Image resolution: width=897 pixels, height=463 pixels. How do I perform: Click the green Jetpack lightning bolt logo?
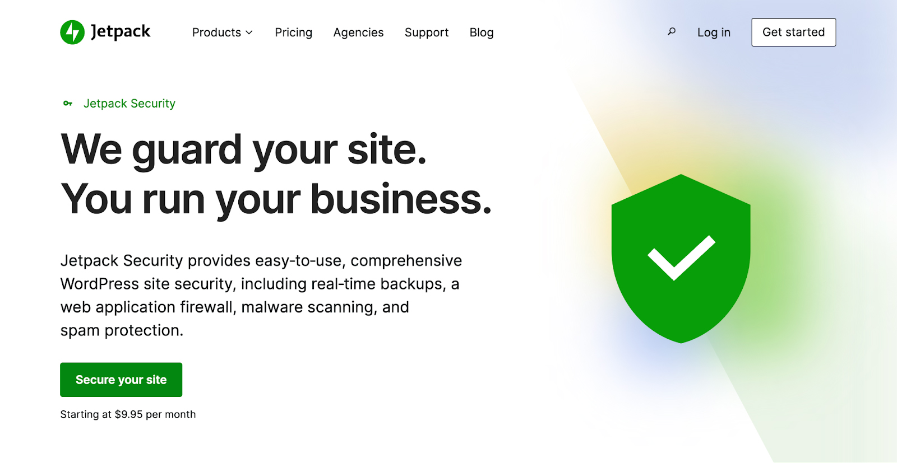tap(72, 32)
